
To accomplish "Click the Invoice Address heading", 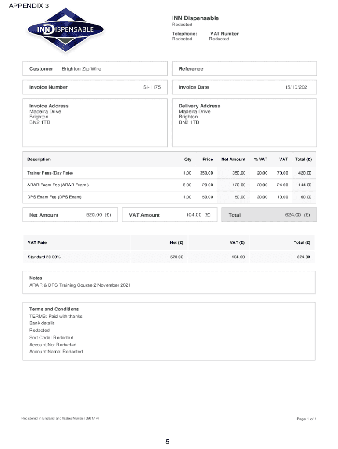I will pyautogui.click(x=49, y=106).
